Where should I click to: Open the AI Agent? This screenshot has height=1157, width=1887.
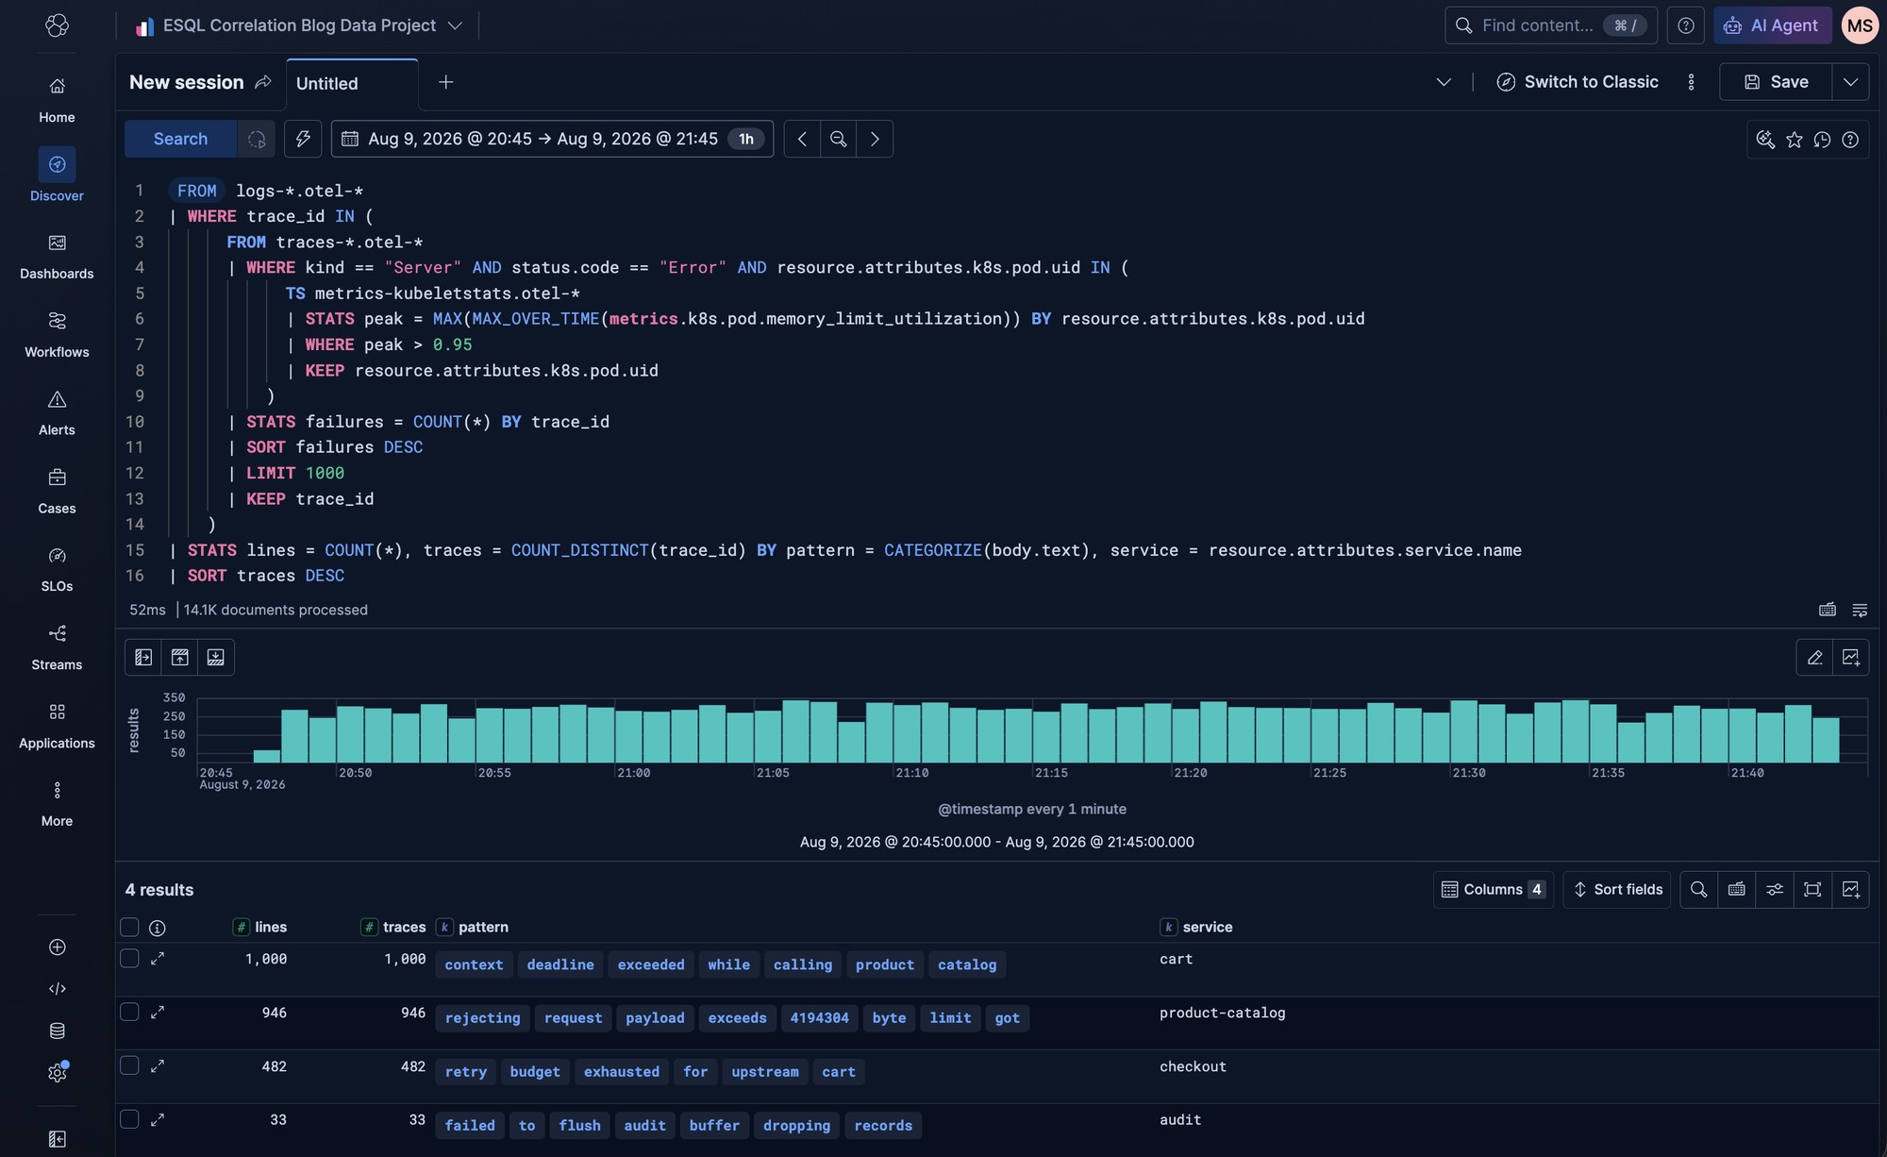1773,25
